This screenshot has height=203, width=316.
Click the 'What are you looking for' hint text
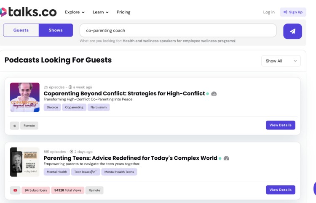pos(158,41)
